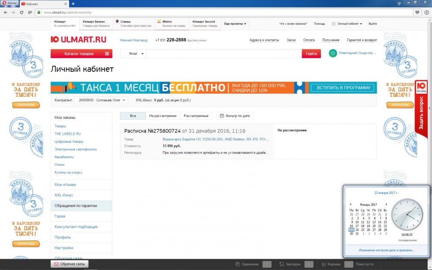
Task: Click the Ulmart.ru logo
Action: click(x=78, y=40)
